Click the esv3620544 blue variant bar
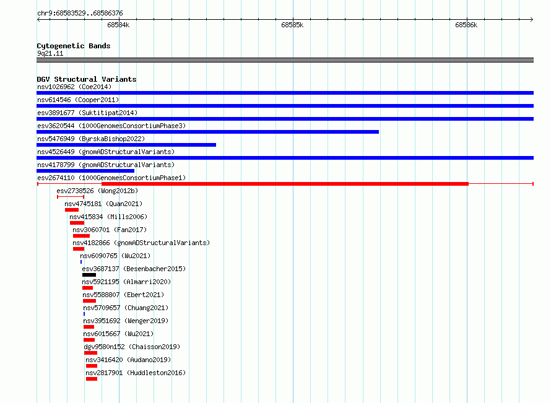Screen dimensions: 551x403 click(x=207, y=132)
